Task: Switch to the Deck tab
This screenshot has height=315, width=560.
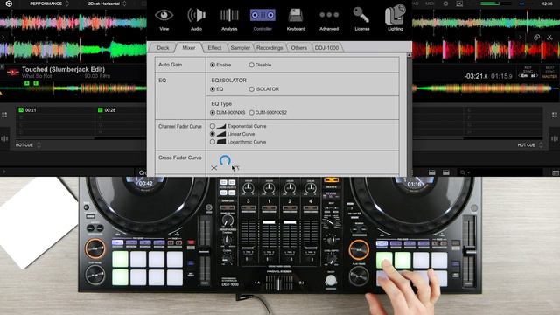Action: [x=163, y=48]
